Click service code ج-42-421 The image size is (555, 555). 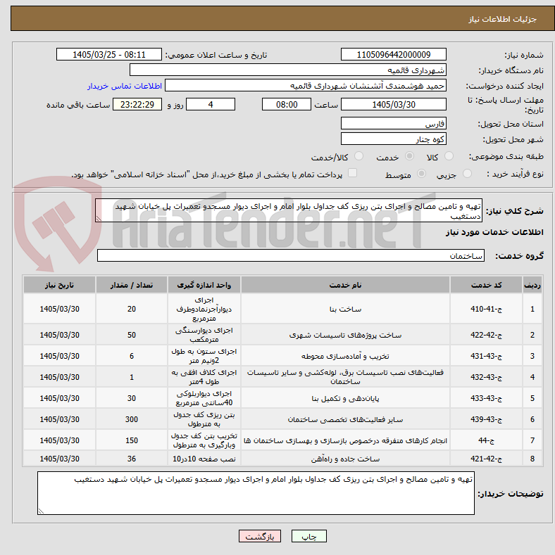486,459
